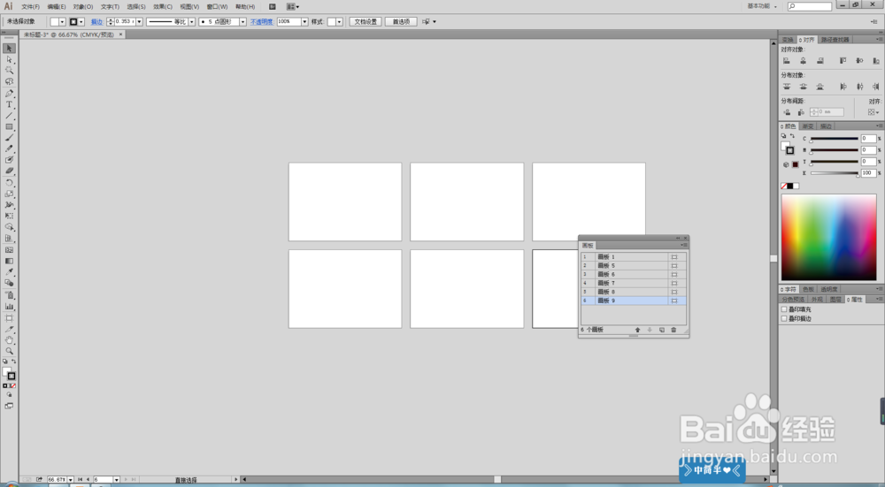Select the Hand tool
Viewport: 885px width, 487px height.
pyautogui.click(x=9, y=340)
